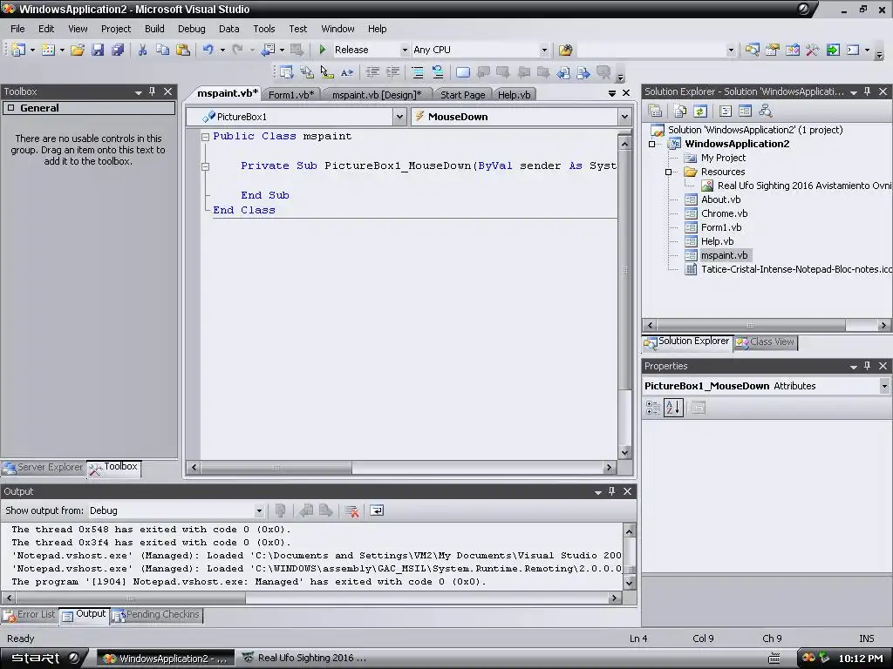The height and width of the screenshot is (669, 893).
Task: Toggle auto-hide pin on Output panel
Action: click(x=611, y=491)
